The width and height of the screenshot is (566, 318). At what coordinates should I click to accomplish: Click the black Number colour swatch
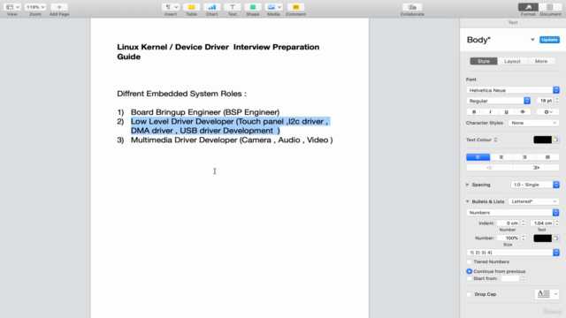click(542, 238)
